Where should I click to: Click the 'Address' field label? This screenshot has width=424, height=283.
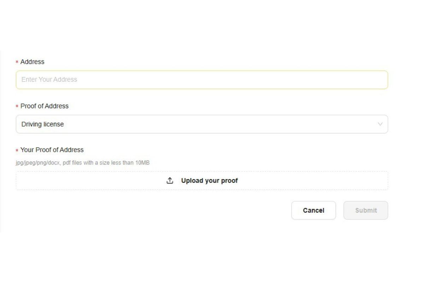pos(33,62)
